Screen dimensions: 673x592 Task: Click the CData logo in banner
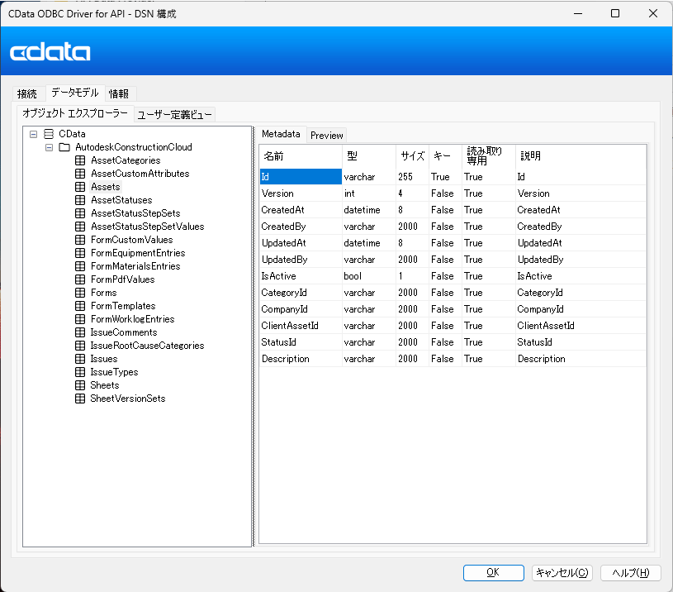(50, 52)
